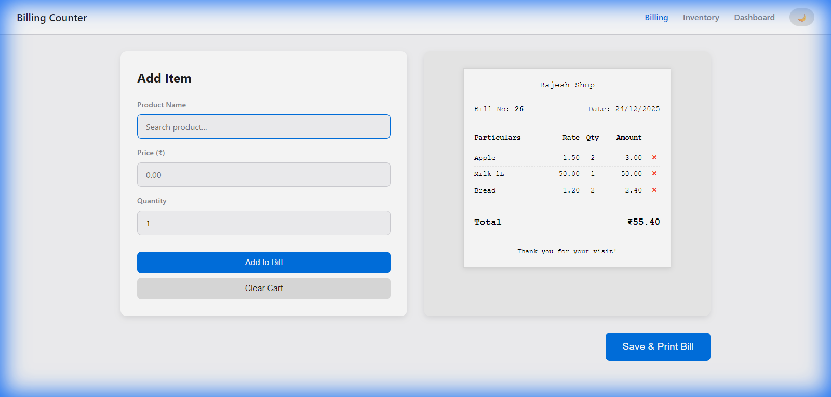The height and width of the screenshot is (397, 831).
Task: Click the Bread rate 1.20
Action: click(x=571, y=190)
